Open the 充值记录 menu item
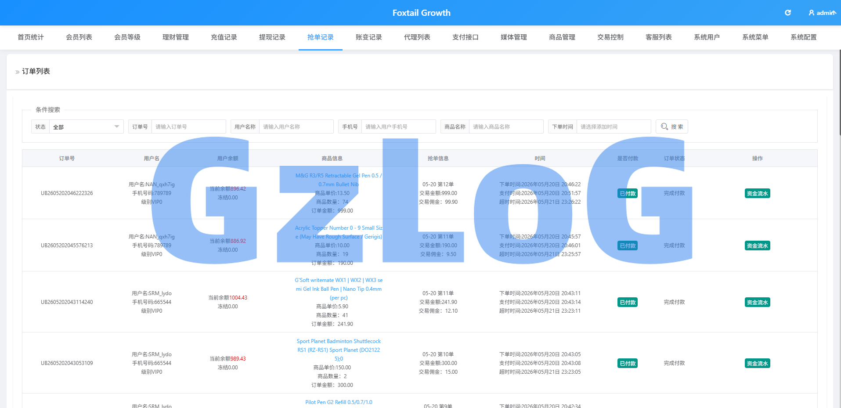Image resolution: width=841 pixels, height=408 pixels. point(224,37)
